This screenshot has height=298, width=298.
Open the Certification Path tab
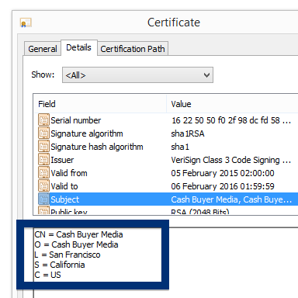pyautogui.click(x=133, y=49)
